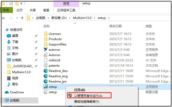The width and height of the screenshot is (172, 107).
Task: Select the setup application file icon
Action: (45, 87)
